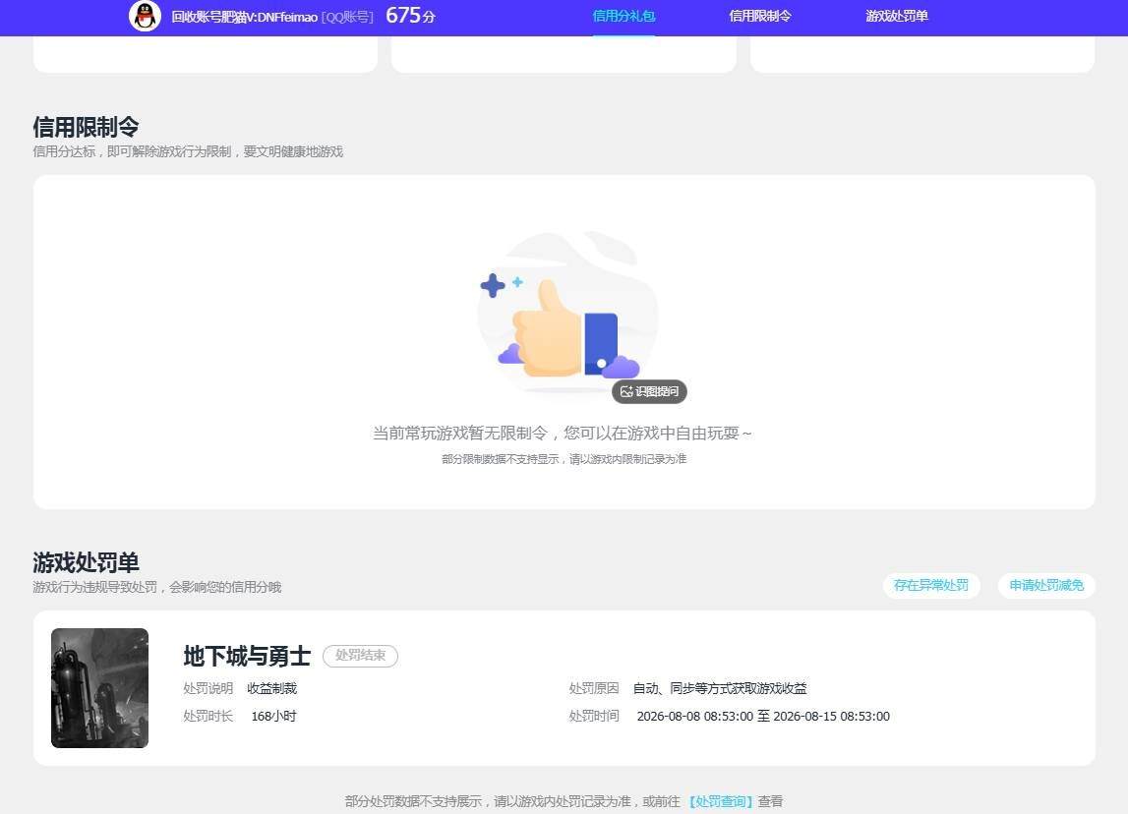
Task: Click the account name 回收账号肥猫V:DNFfeimao
Action: pyautogui.click(x=245, y=17)
